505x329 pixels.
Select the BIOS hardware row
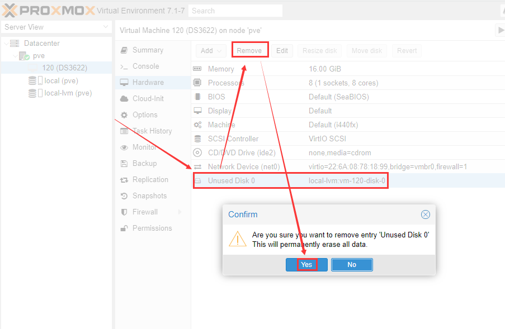(x=348, y=97)
